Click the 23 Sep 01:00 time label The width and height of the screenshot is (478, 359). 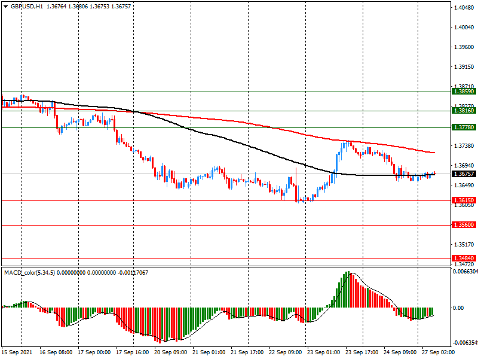coord(323,352)
